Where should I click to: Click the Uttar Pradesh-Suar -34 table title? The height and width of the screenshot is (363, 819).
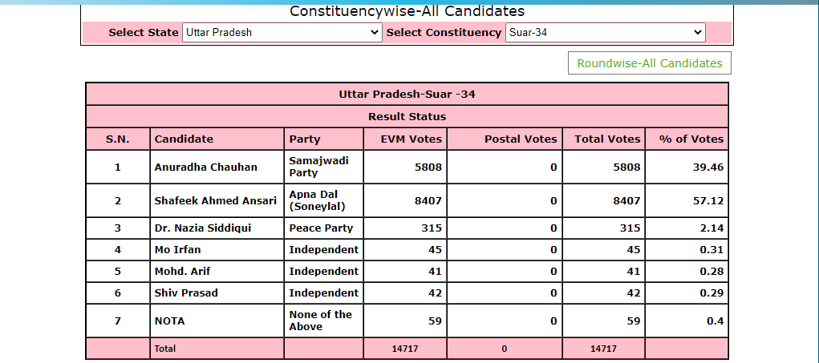[407, 95]
